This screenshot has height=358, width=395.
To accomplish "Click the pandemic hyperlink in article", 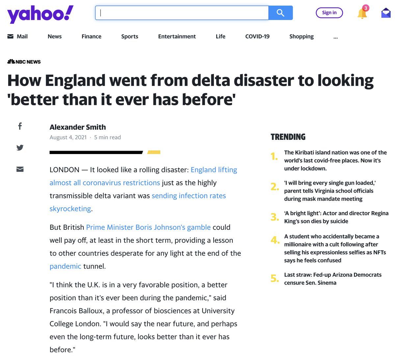I will (65, 266).
